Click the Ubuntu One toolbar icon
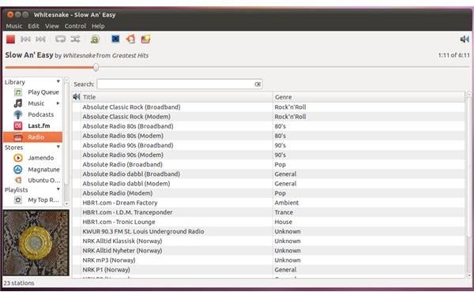Screen dimensions: 474x292 coord(131,39)
